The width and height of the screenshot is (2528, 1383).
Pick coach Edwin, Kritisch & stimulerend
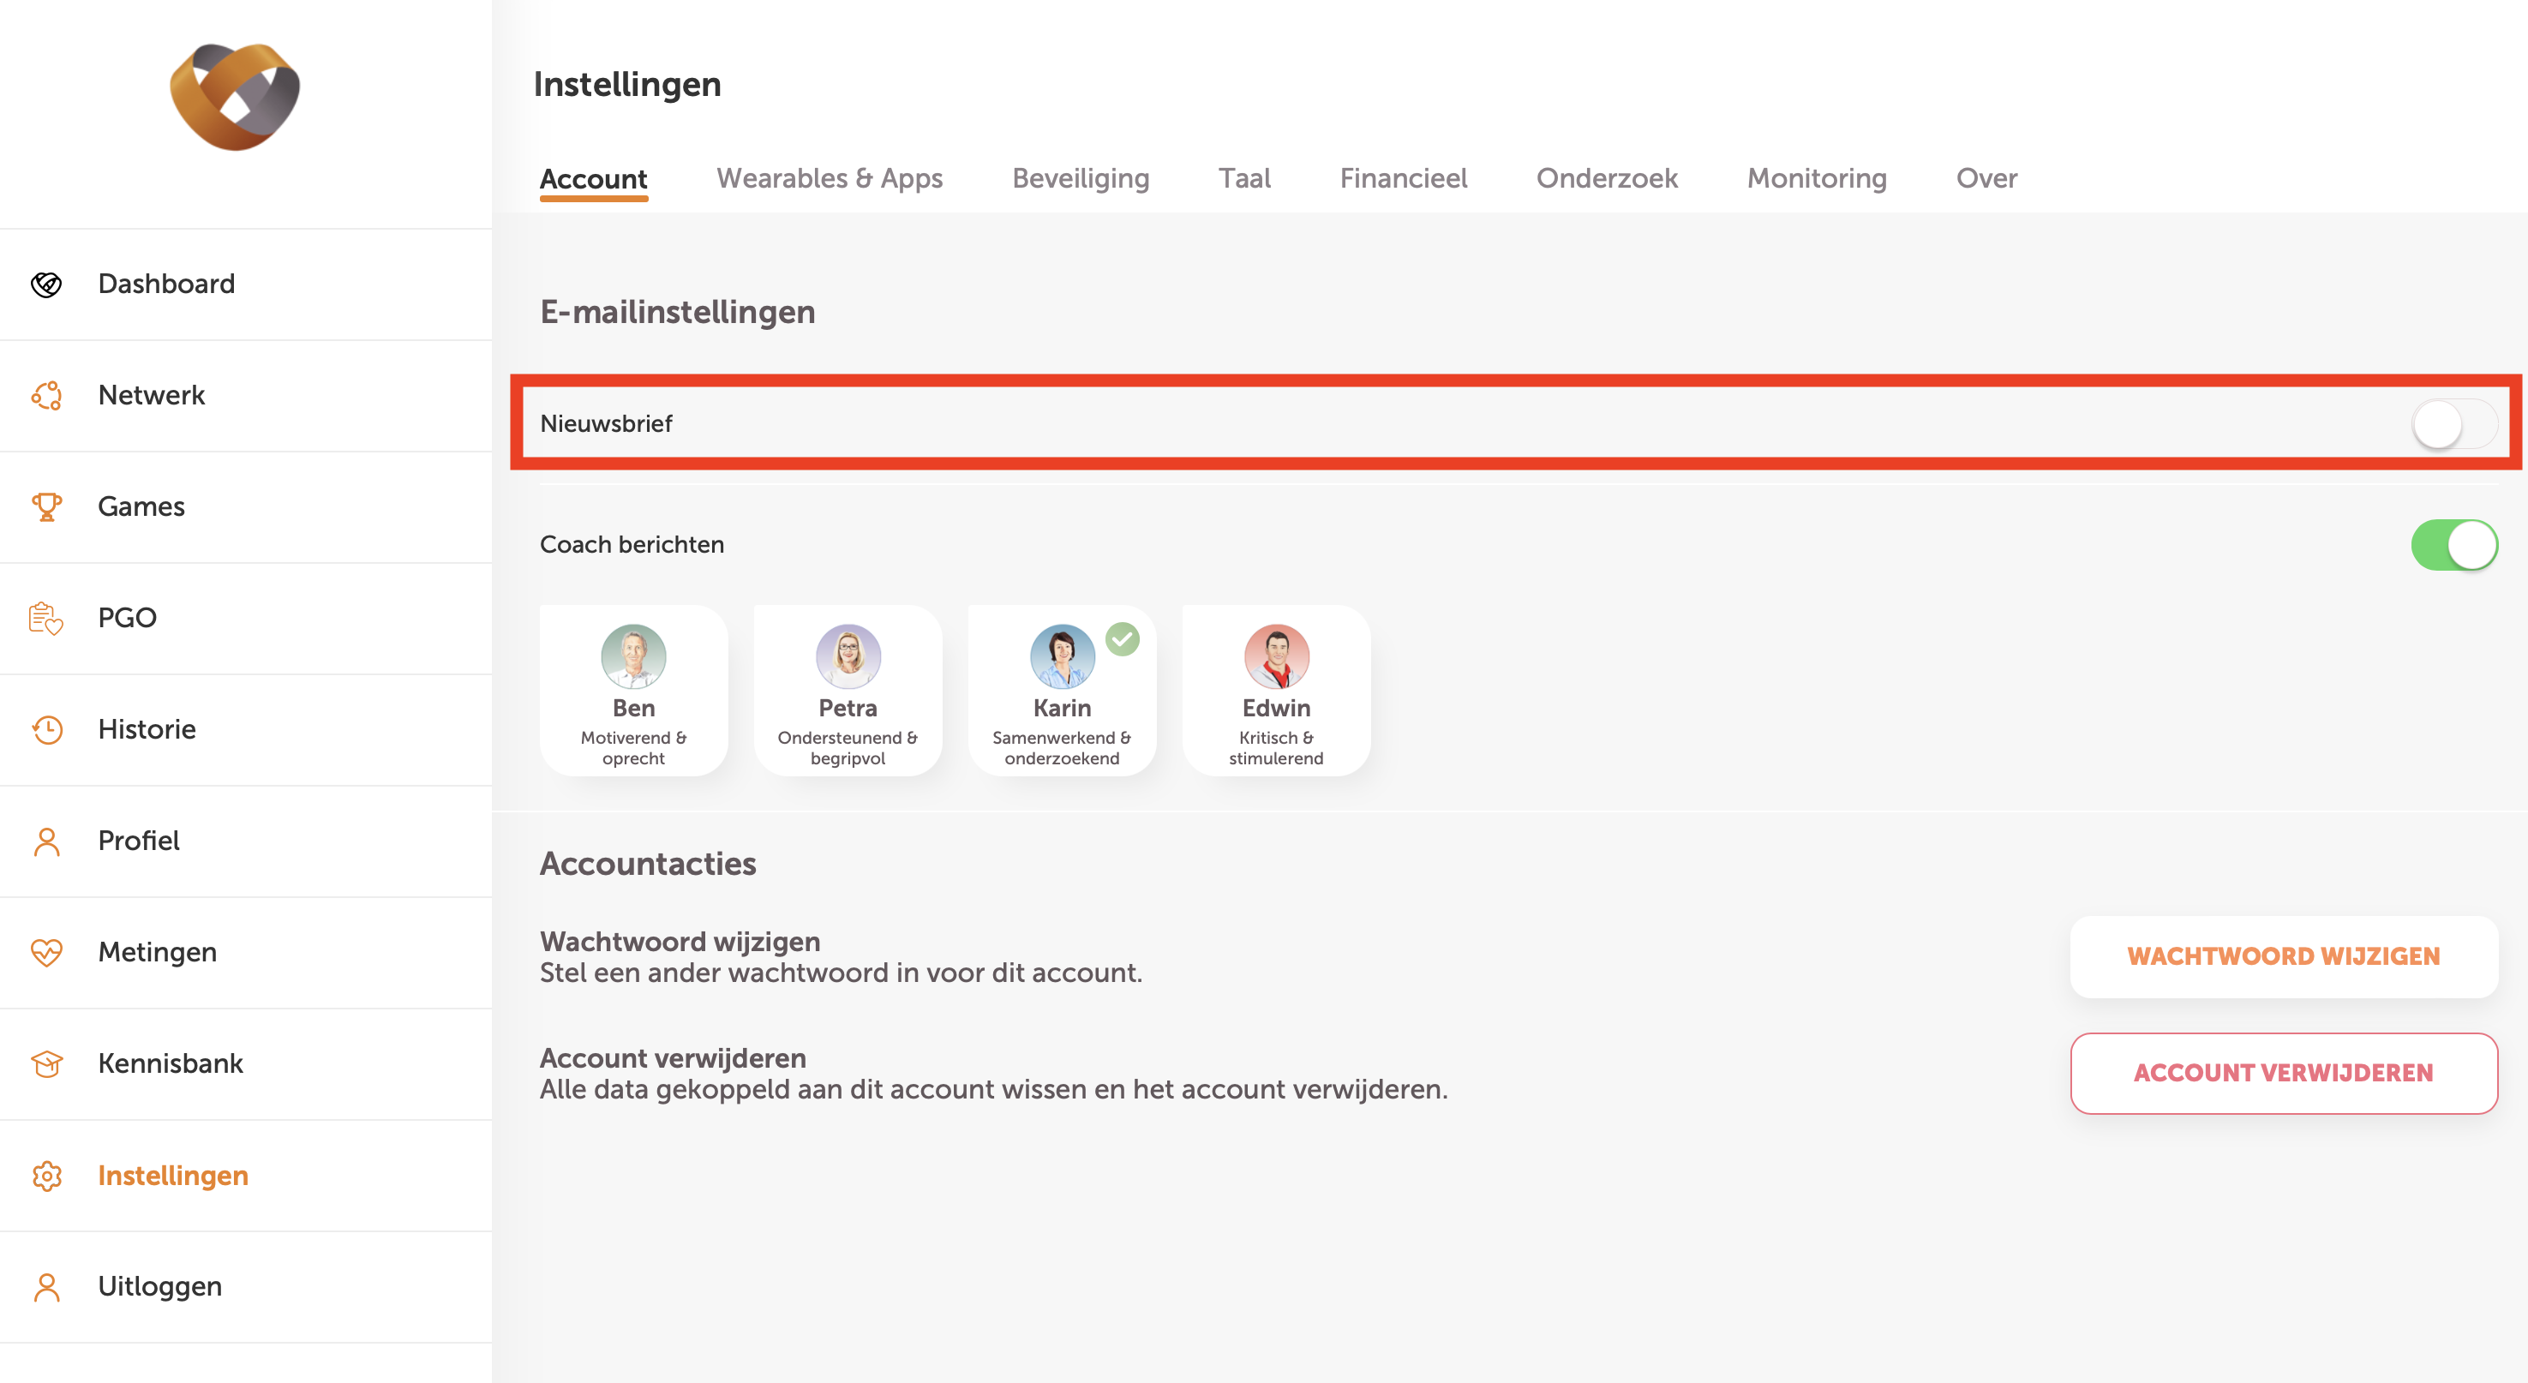(x=1276, y=691)
